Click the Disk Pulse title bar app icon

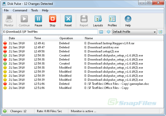click(x=4, y=4)
